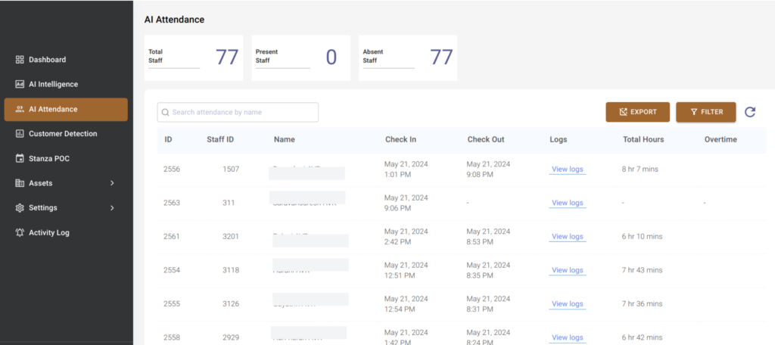Click the Stanza POC calendar icon
Image resolution: width=775 pixels, height=345 pixels.
[20, 159]
